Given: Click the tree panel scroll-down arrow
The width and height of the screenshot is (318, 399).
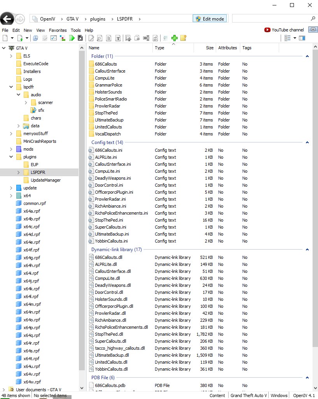Looking at the screenshot, I should pos(82,388).
